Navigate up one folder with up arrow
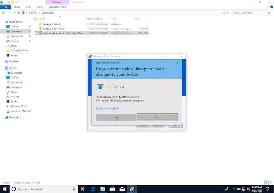This screenshot has width=274, height=193. pos(18,13)
